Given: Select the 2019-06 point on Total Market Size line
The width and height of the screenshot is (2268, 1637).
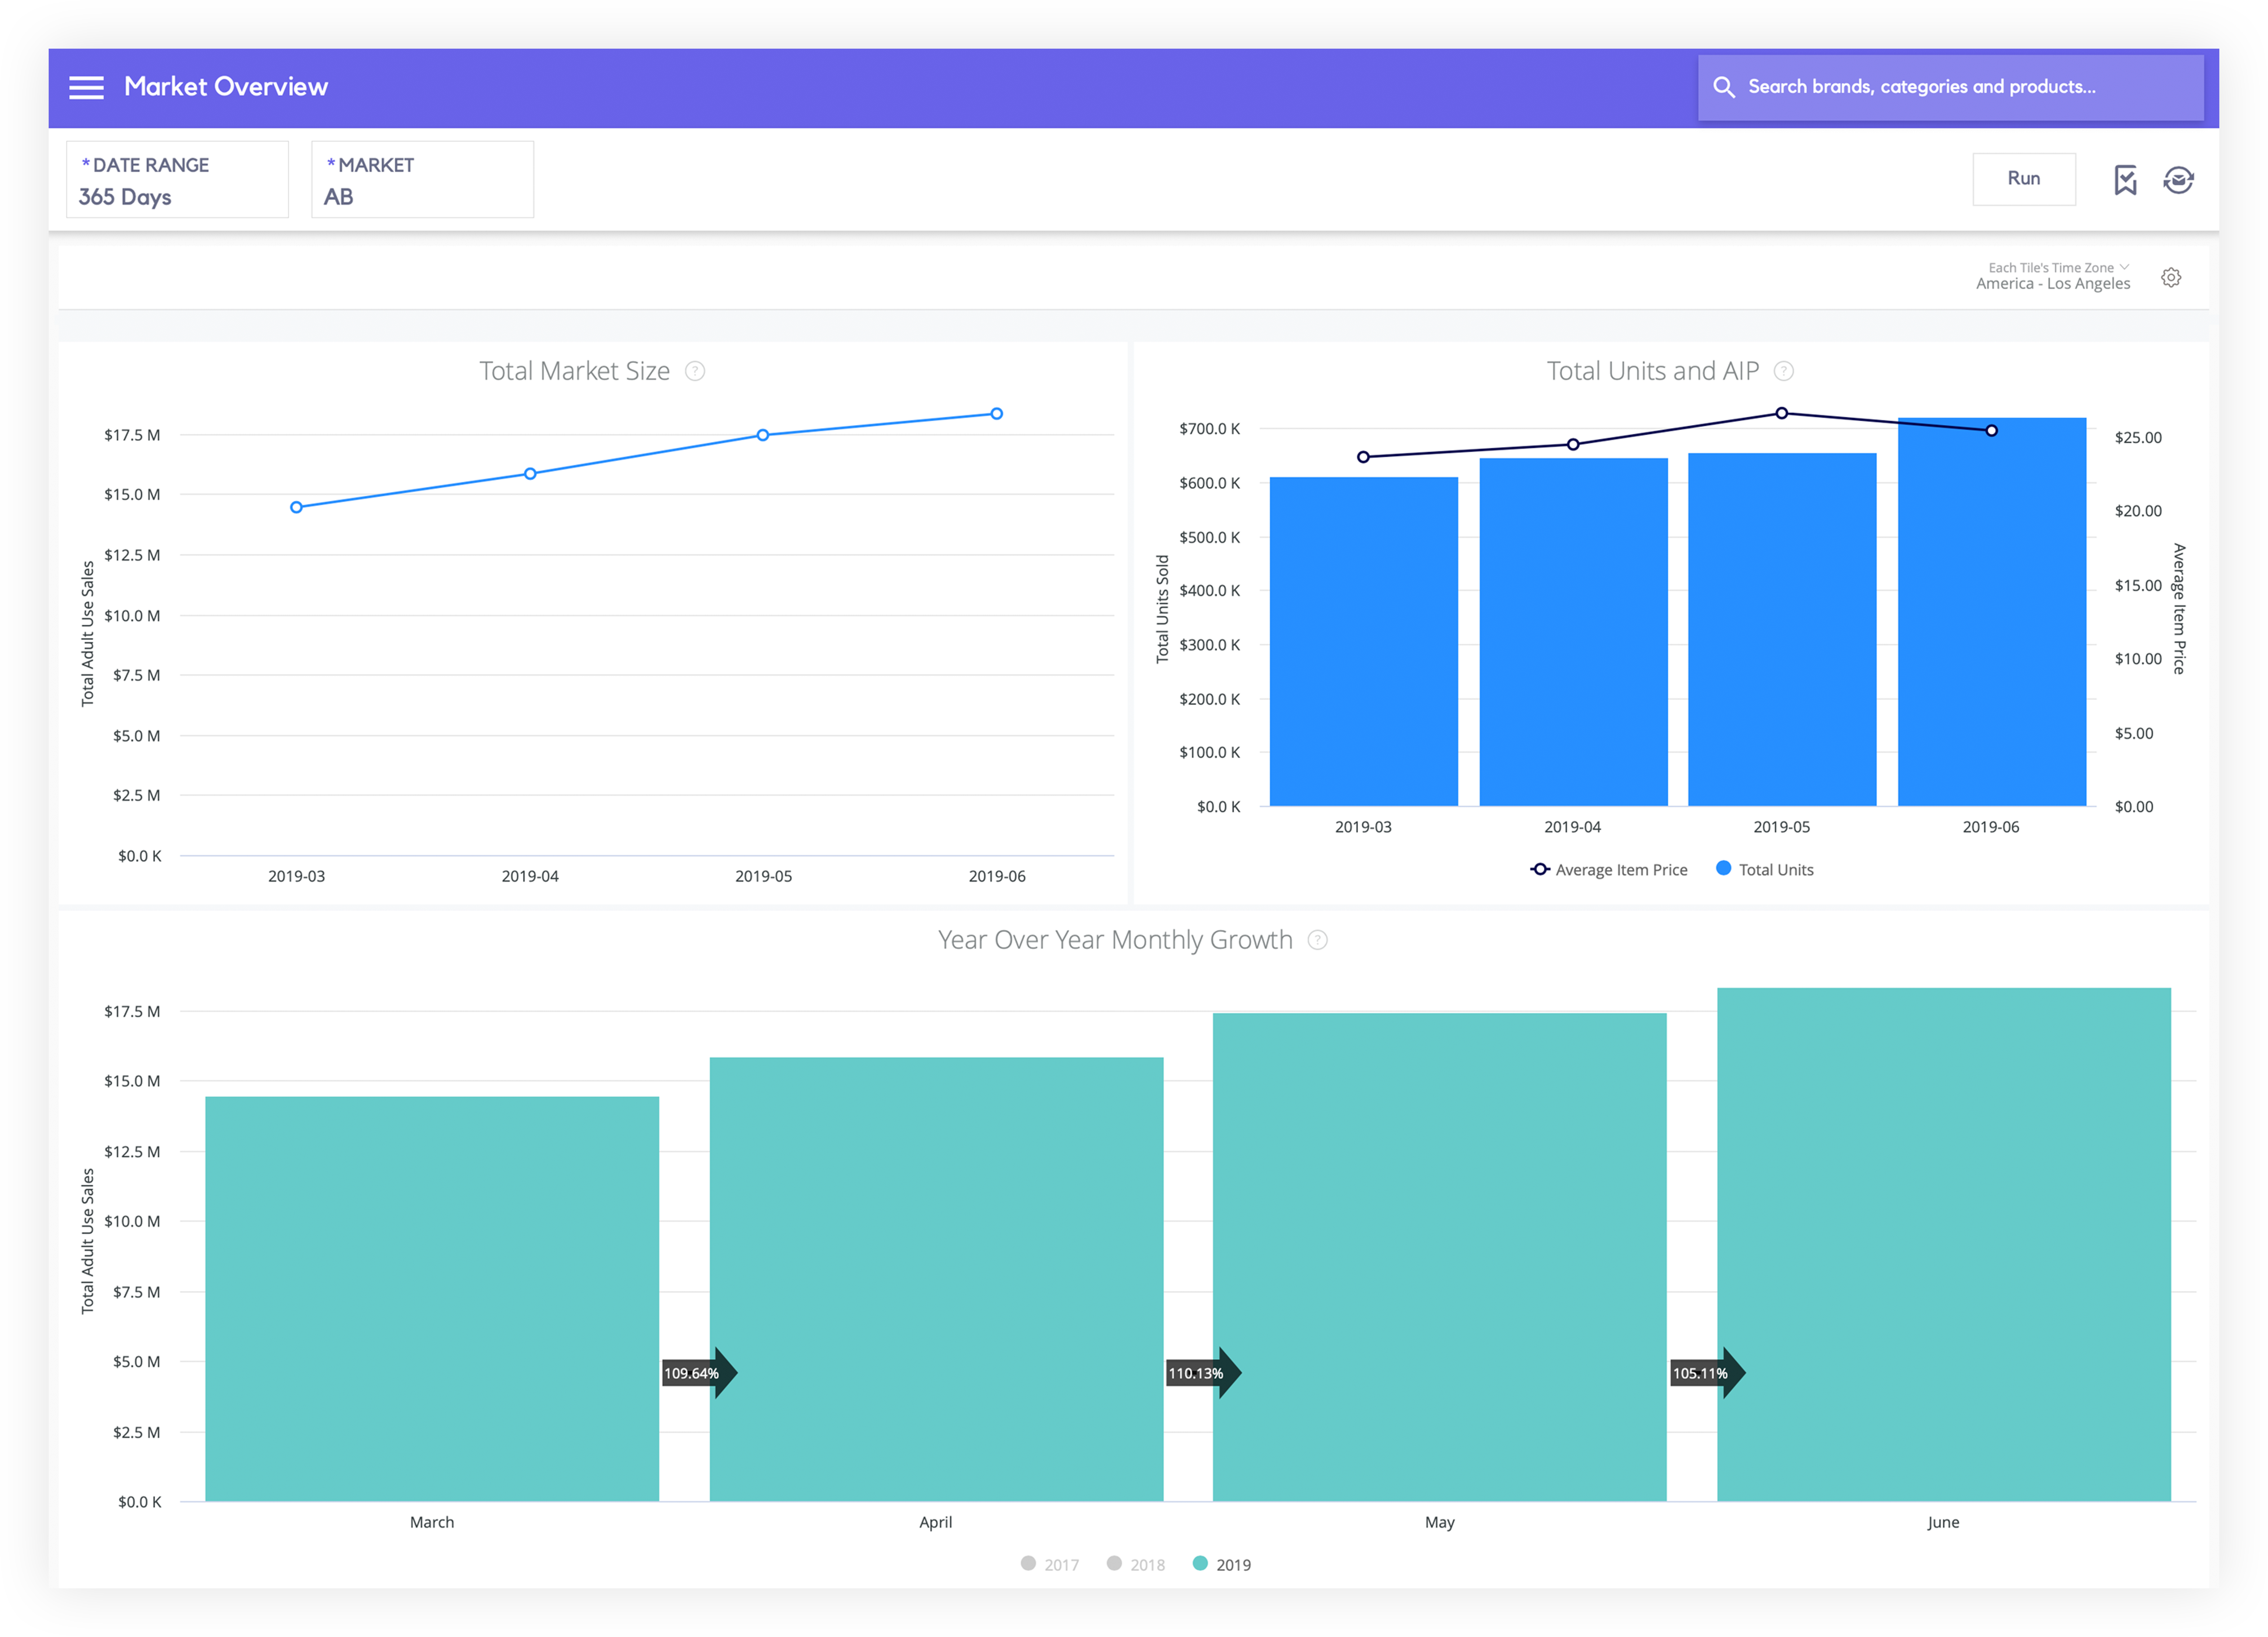Looking at the screenshot, I should coord(997,414).
